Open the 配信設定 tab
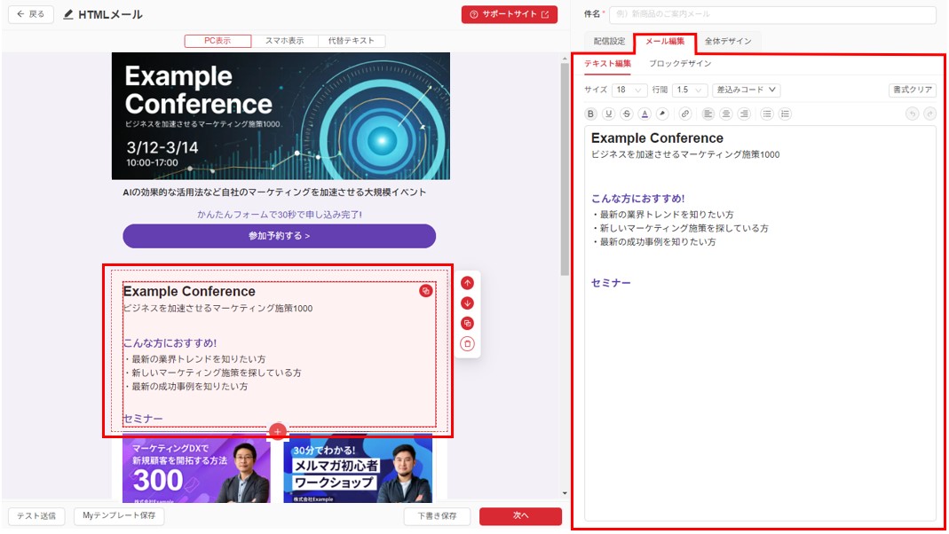949x534 pixels. (x=609, y=41)
